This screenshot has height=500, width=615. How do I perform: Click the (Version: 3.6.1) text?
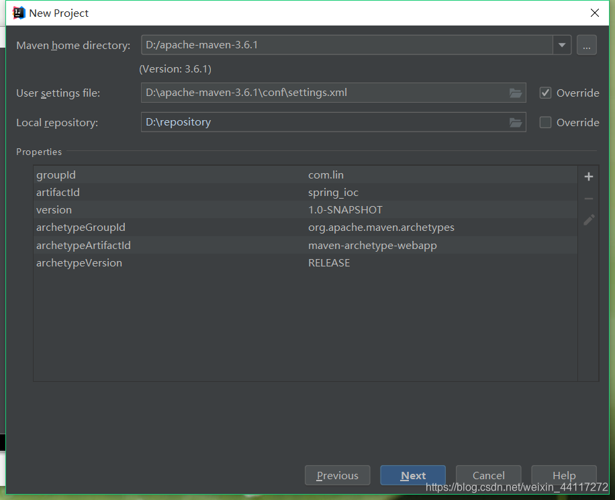(x=175, y=69)
